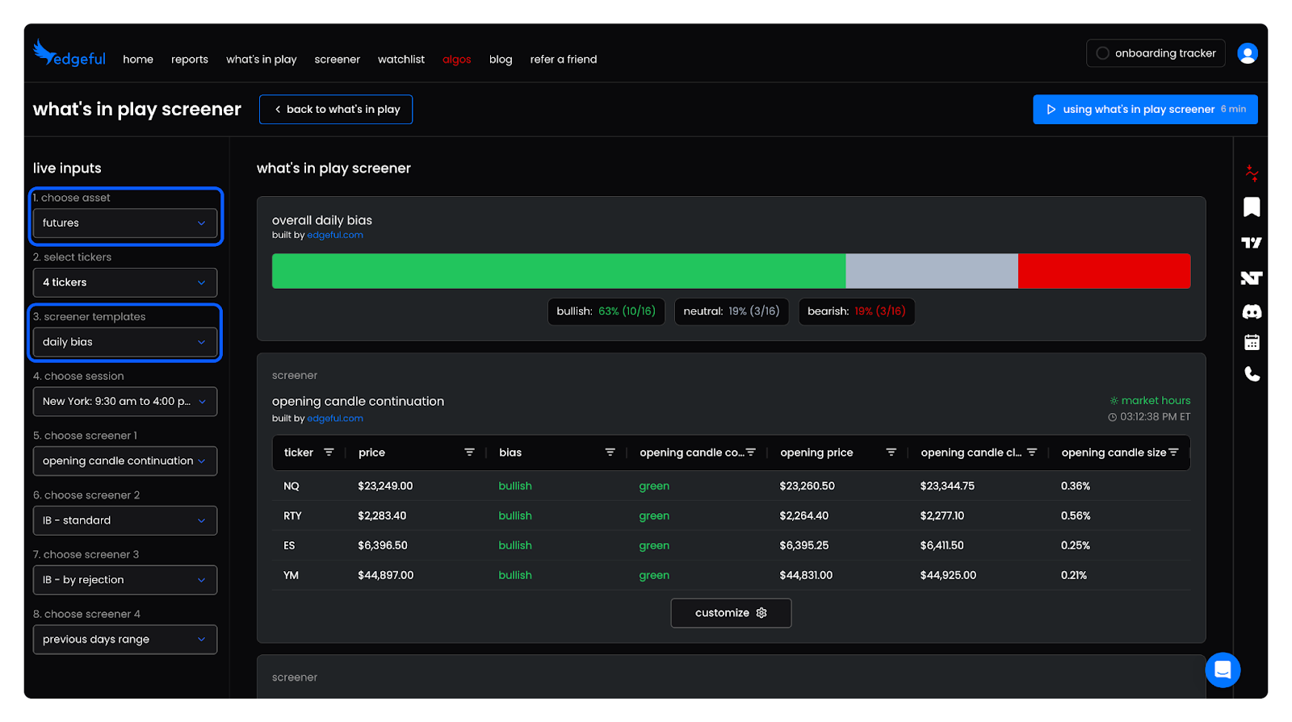
Task: Click the phone icon in right sidebar
Action: pyautogui.click(x=1252, y=374)
